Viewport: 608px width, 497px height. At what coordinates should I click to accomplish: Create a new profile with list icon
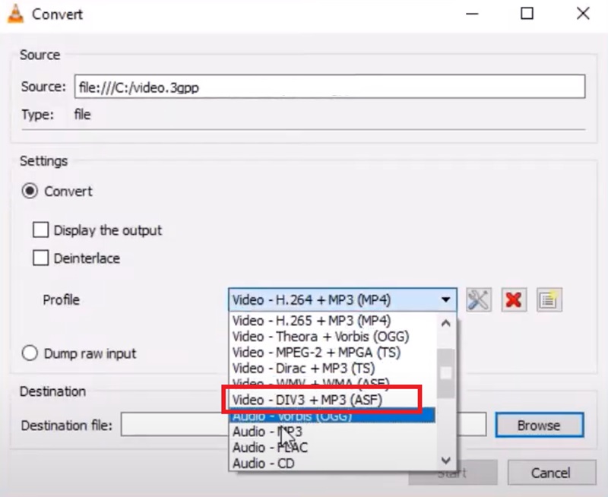coord(549,299)
